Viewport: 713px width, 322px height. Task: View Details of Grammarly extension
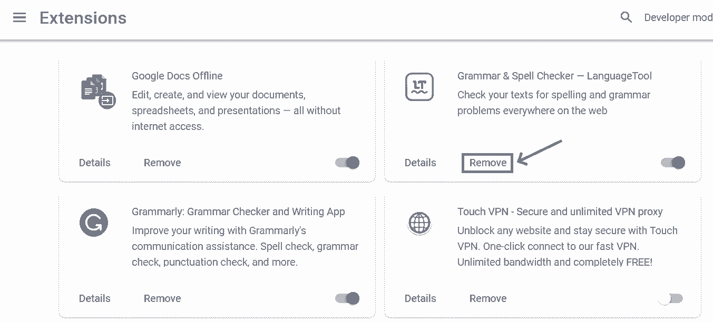pyautogui.click(x=95, y=298)
